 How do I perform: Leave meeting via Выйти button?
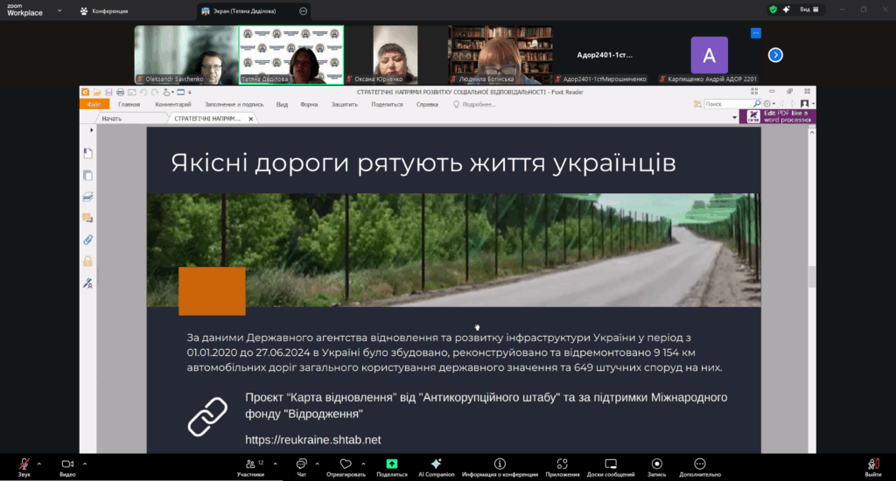coord(872,464)
